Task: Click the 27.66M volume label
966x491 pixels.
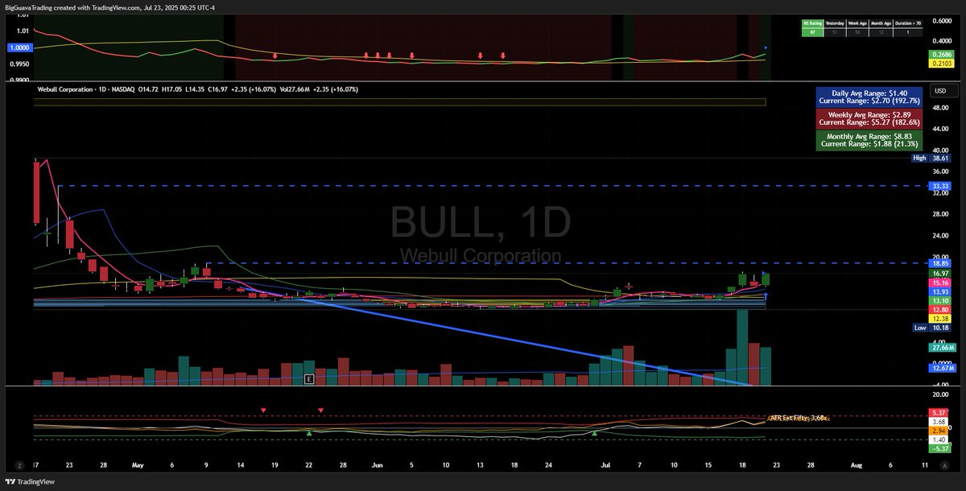Action: click(941, 349)
